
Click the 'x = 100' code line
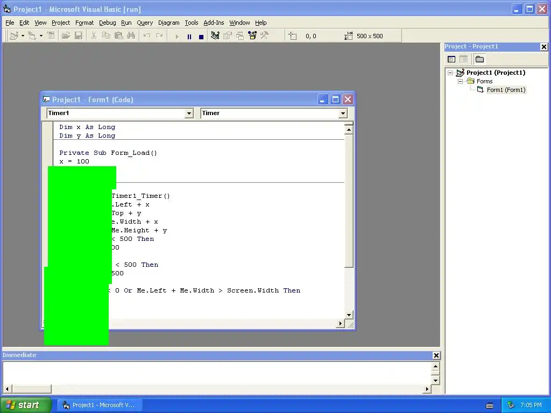[74, 161]
